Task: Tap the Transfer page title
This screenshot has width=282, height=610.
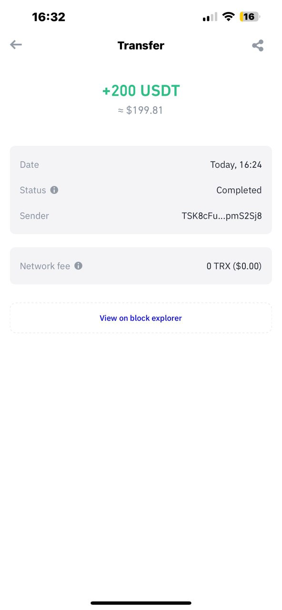Action: (x=141, y=46)
